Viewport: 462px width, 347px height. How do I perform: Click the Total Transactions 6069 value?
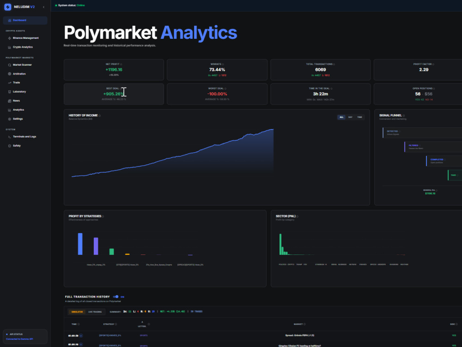click(321, 70)
